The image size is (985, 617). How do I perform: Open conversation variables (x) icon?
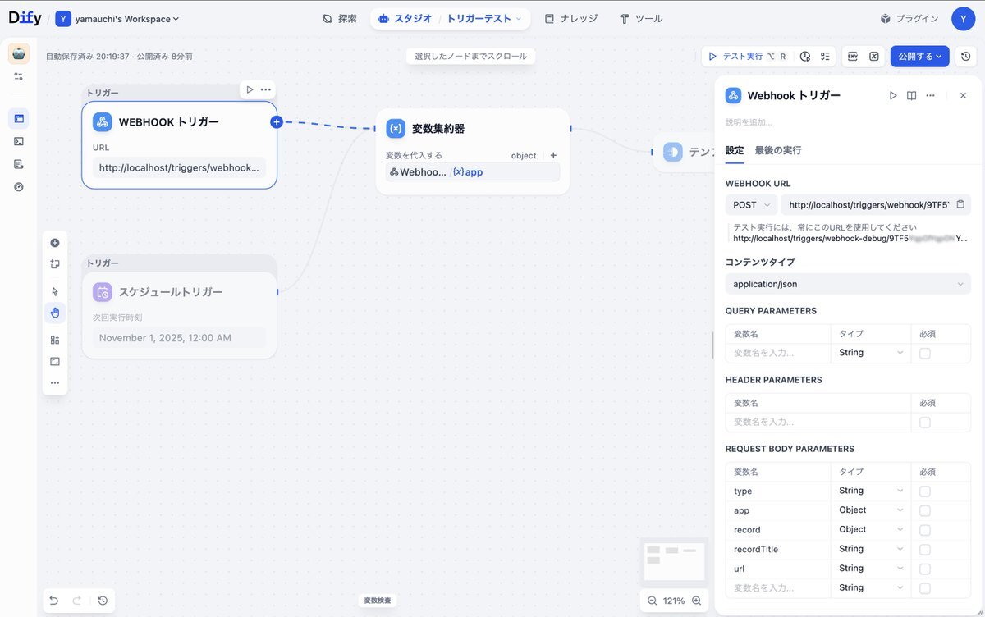874,57
